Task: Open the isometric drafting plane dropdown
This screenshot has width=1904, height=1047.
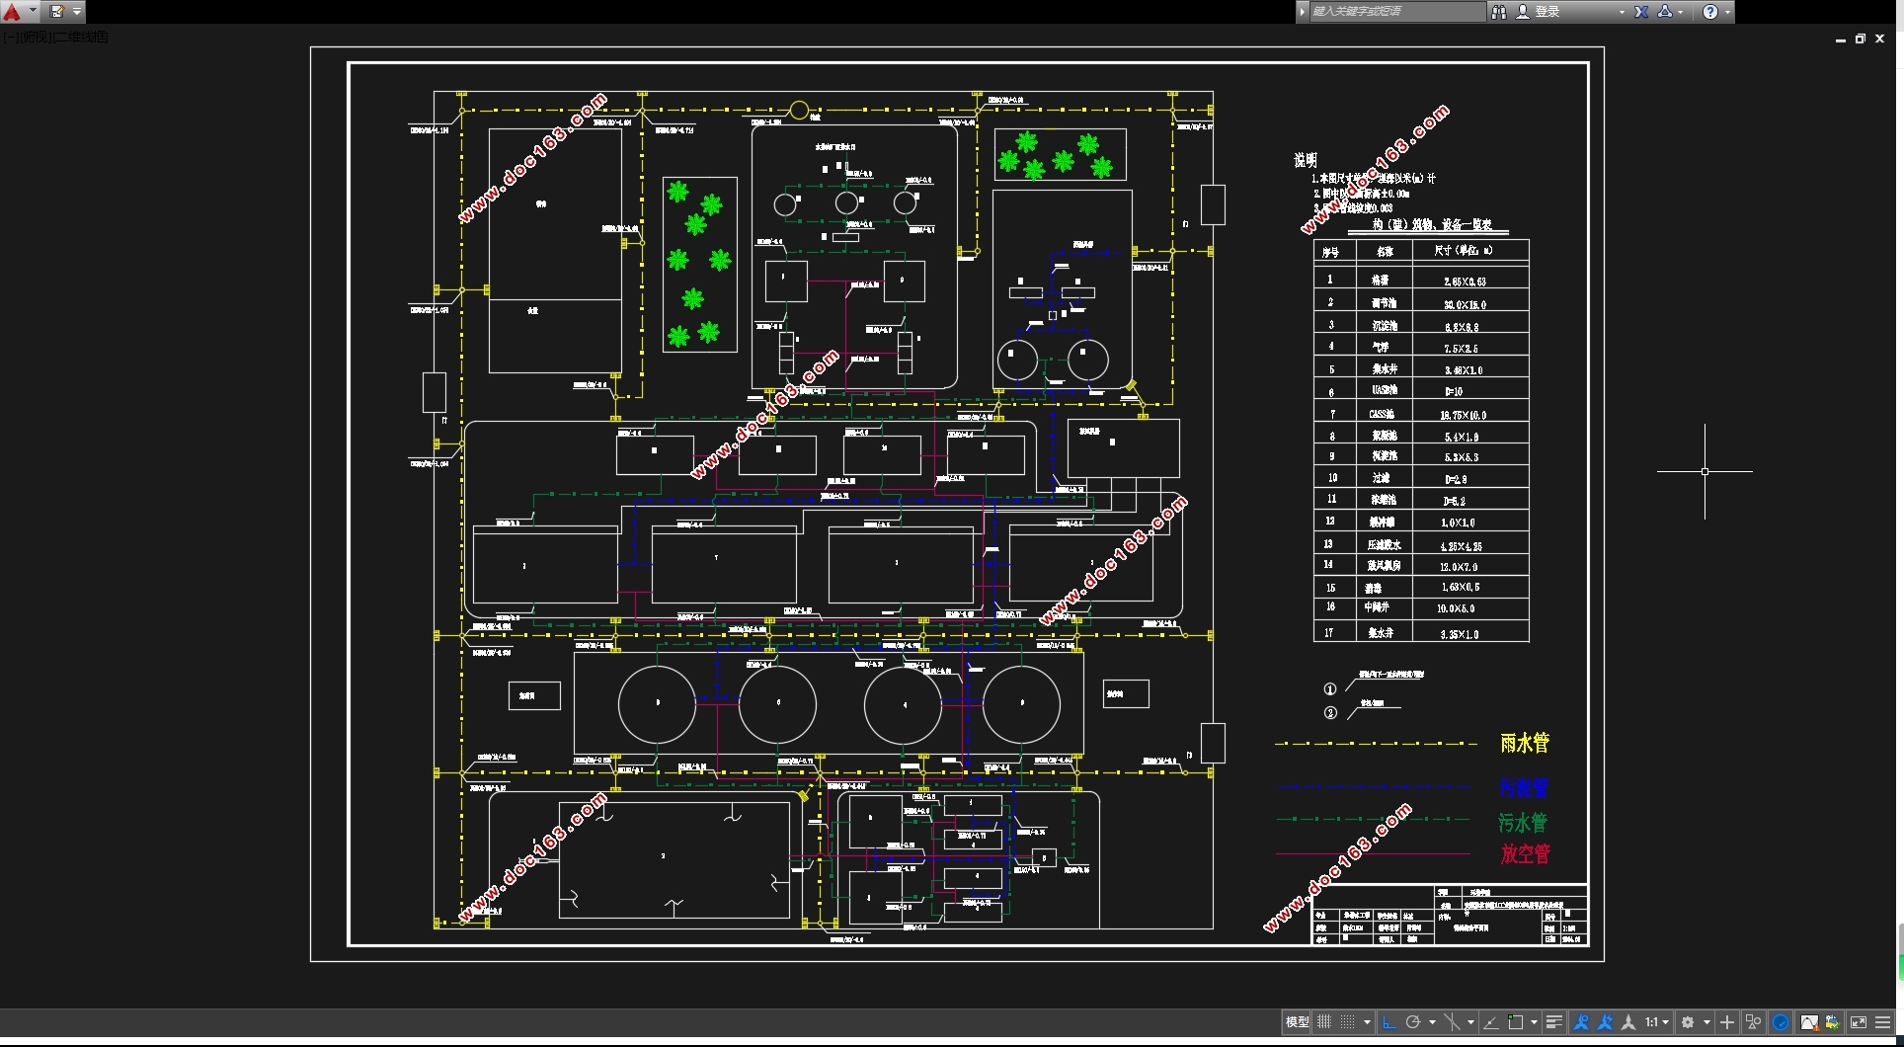Action: [x=1470, y=1022]
